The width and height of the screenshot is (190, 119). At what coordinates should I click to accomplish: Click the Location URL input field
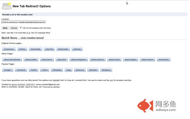24,22
